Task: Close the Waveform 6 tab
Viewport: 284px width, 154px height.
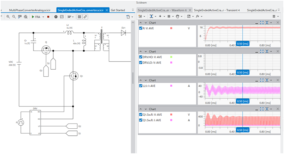Action: 189,10
